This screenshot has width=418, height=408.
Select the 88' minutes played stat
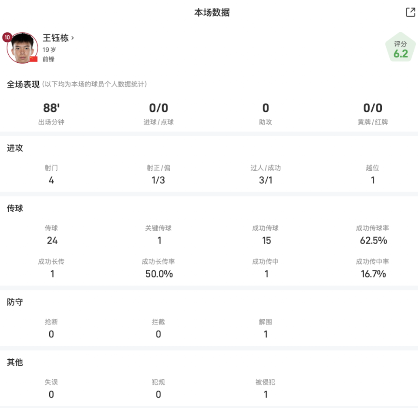pos(51,108)
